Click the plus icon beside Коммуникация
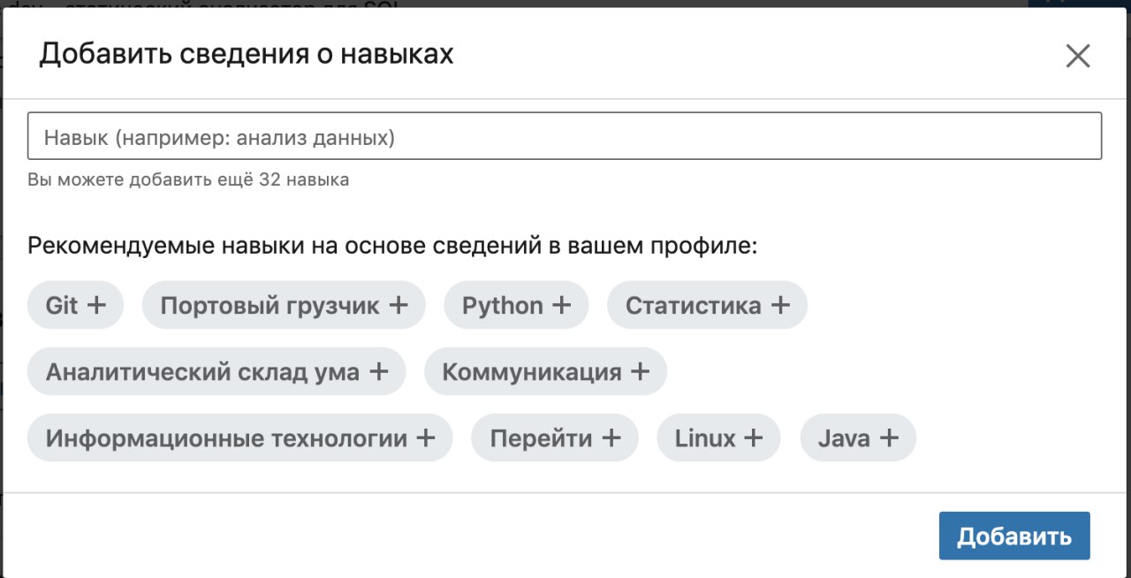The height and width of the screenshot is (578, 1131). click(640, 371)
